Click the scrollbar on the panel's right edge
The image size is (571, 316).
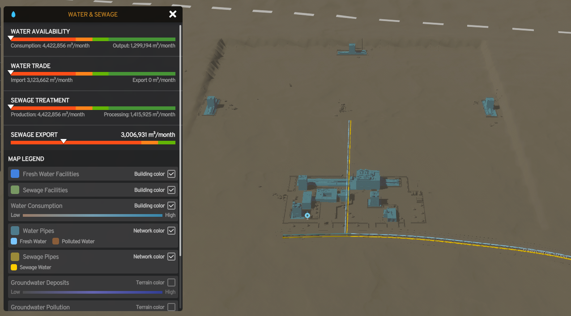(180, 134)
